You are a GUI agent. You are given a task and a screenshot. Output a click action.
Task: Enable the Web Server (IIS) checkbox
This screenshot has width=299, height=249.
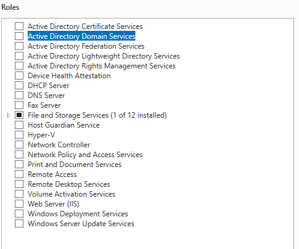click(19, 204)
